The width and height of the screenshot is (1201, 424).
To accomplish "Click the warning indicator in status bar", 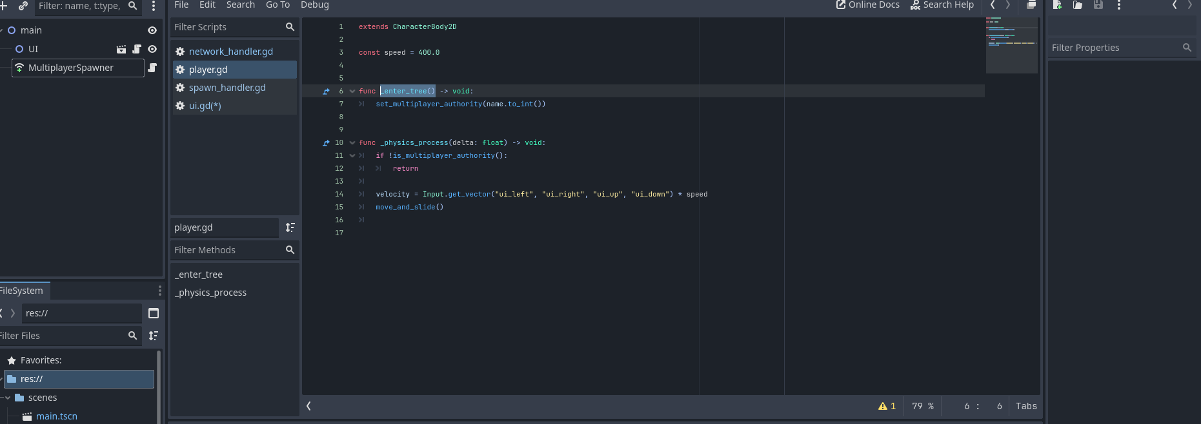I will tap(887, 406).
